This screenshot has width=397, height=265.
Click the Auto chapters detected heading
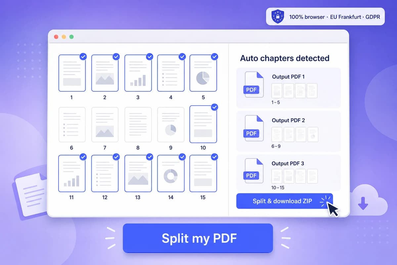click(x=285, y=58)
